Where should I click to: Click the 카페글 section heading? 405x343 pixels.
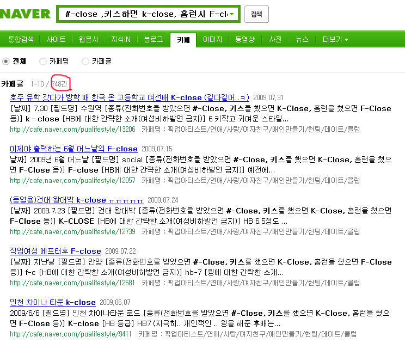click(x=12, y=84)
